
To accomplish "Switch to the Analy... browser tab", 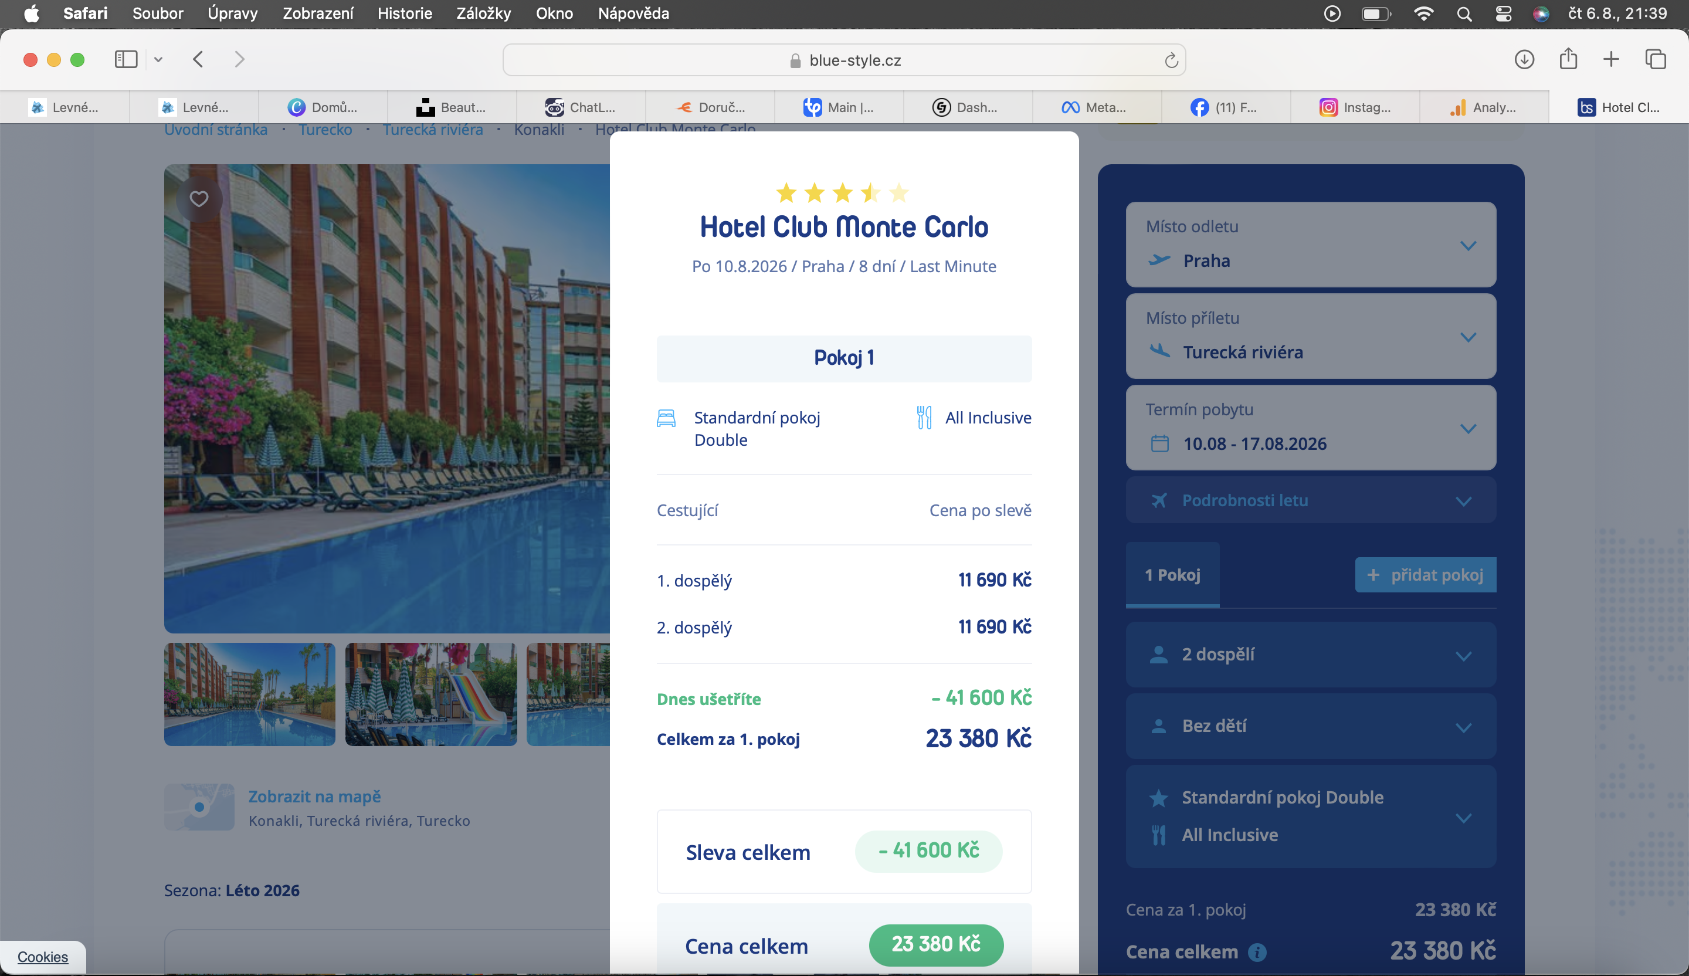I will coord(1483,107).
